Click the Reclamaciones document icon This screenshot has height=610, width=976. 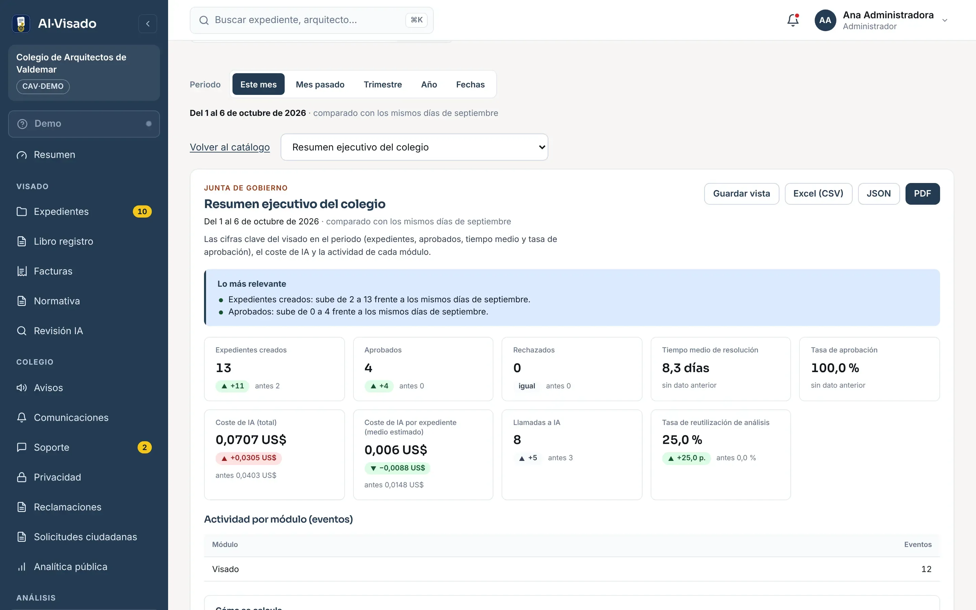coord(22,507)
